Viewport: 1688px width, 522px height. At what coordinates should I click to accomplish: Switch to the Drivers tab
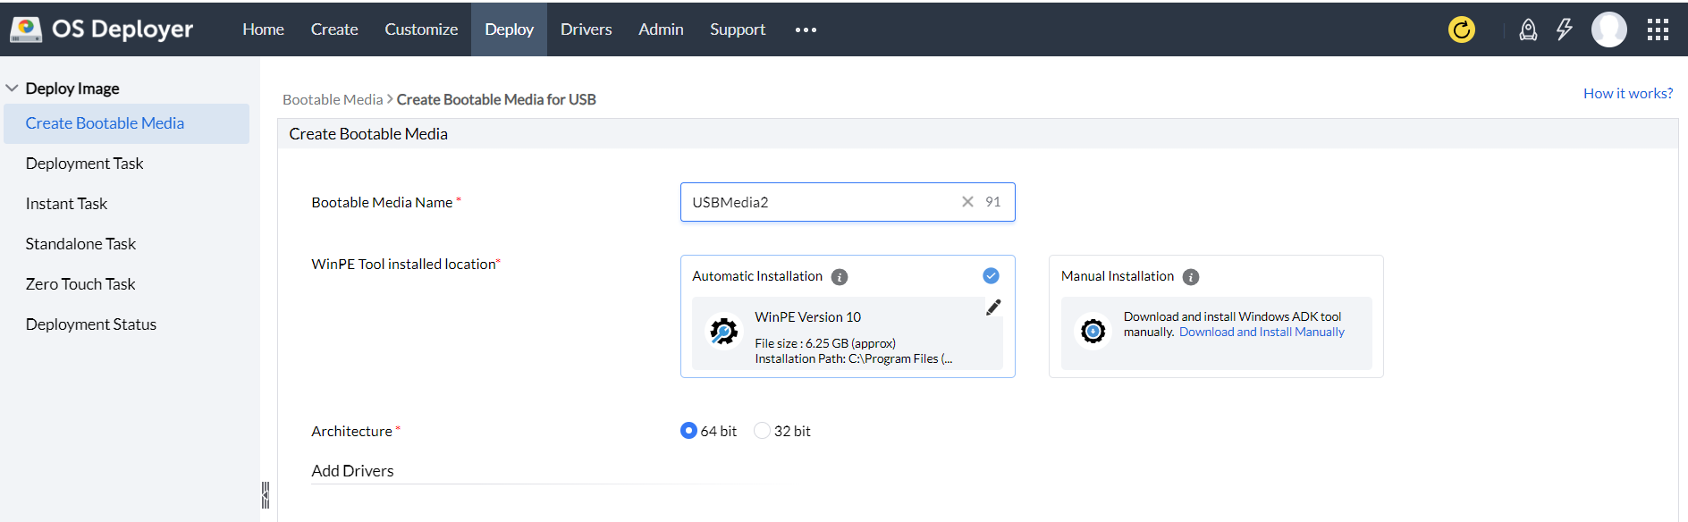[x=586, y=29]
